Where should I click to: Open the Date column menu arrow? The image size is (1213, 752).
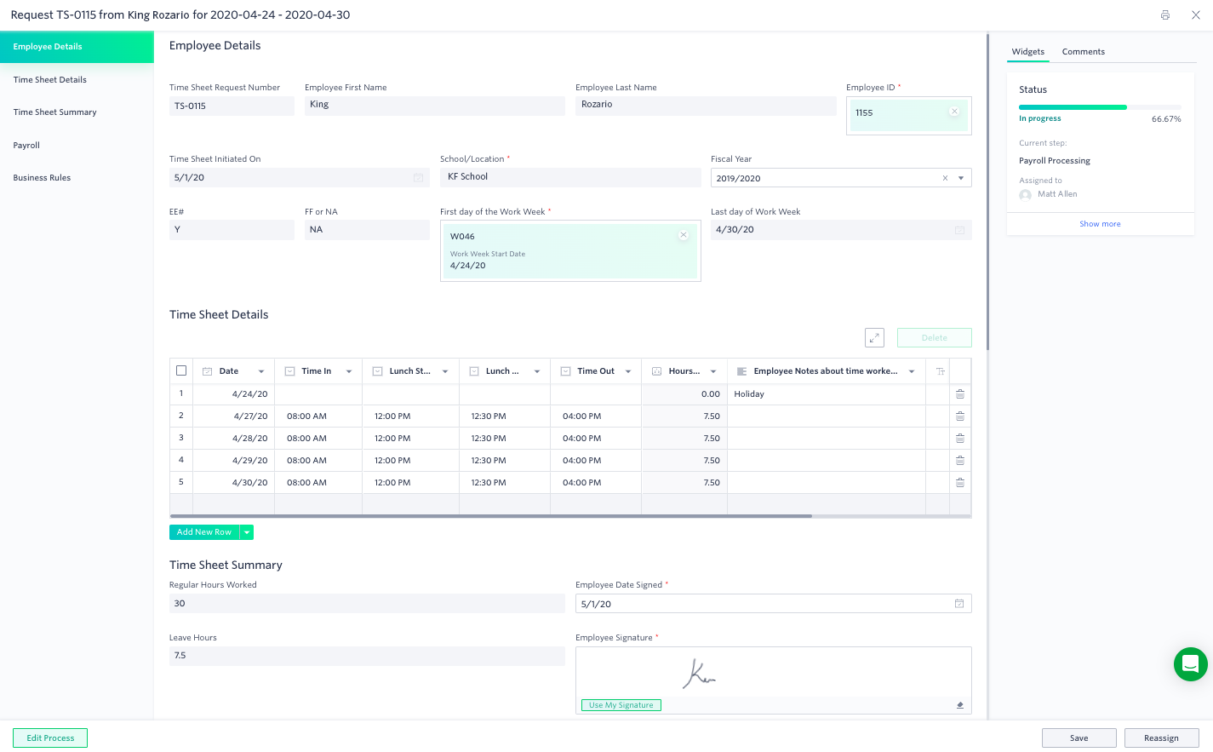[x=261, y=371]
